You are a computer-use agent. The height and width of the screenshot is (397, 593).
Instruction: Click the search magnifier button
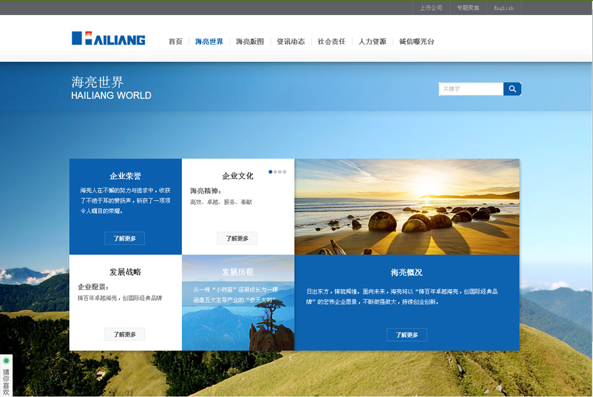click(x=513, y=89)
